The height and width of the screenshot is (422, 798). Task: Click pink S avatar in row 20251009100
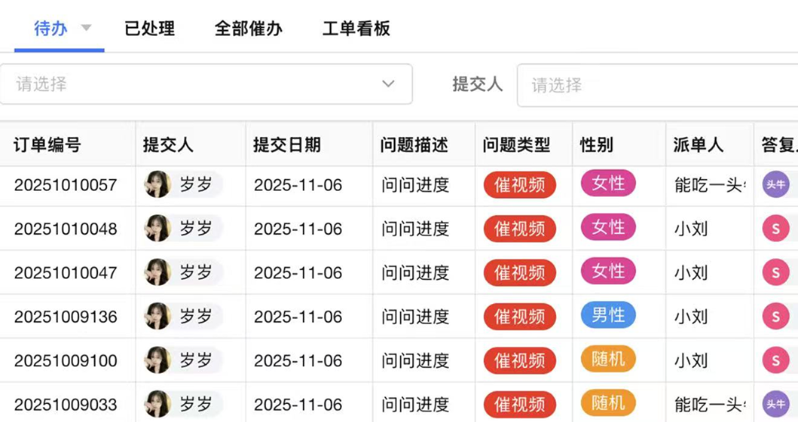[x=775, y=360]
